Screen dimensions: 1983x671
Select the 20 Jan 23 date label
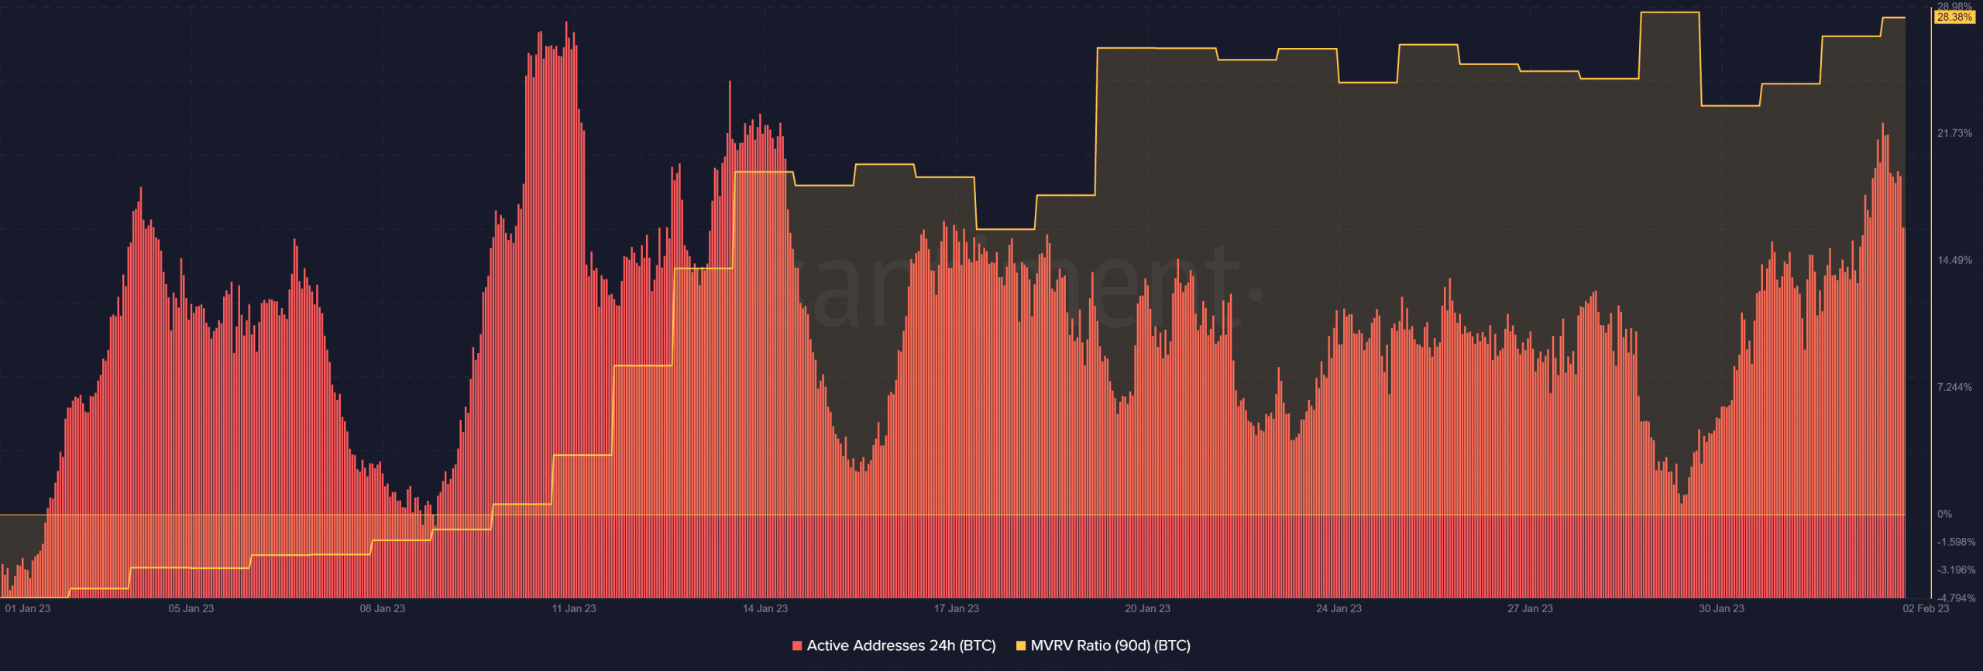(1148, 608)
